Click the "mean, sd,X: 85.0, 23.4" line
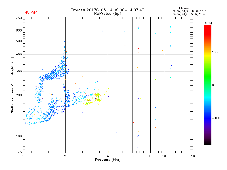Viewport: 227px width, 170px height. click(189, 14)
